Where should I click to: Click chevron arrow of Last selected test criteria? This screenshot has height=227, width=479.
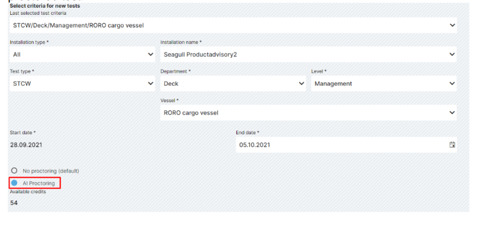pos(452,26)
